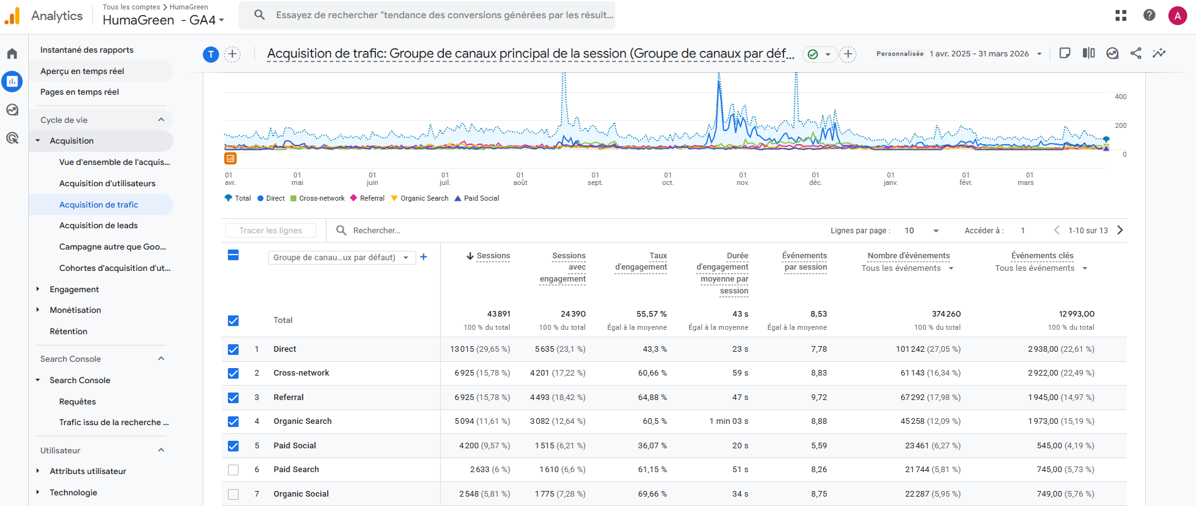Open the Home icon in left rail
The width and height of the screenshot is (1196, 506).
point(12,53)
